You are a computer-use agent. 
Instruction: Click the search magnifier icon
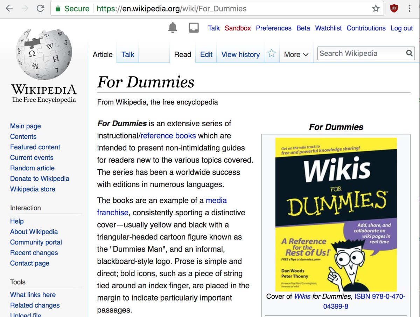(x=409, y=53)
